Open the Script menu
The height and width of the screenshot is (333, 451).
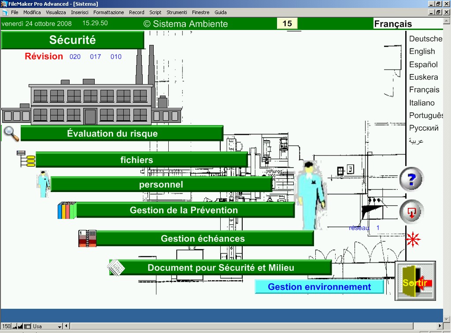(x=155, y=12)
